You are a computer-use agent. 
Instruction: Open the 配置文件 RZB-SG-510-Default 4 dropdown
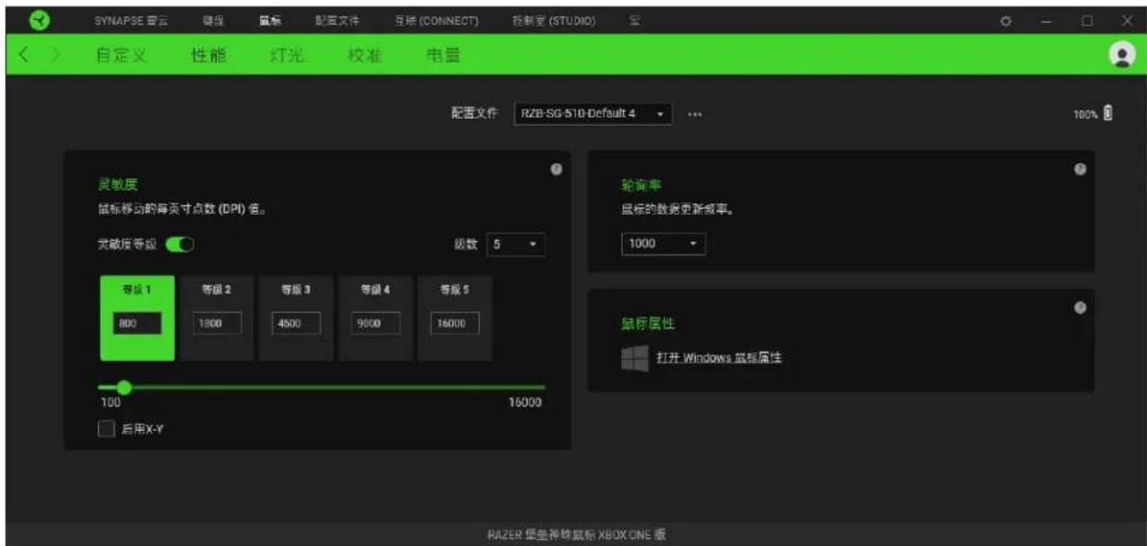click(592, 115)
